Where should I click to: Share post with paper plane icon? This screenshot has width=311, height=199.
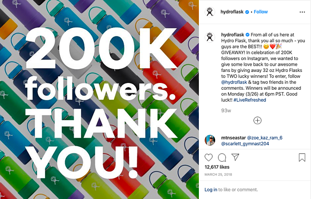point(235,157)
